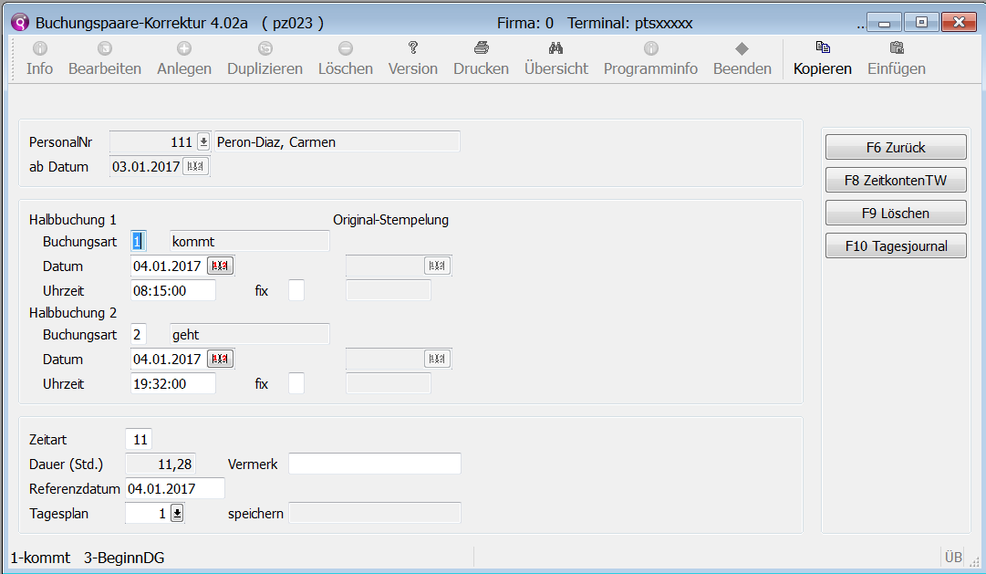Click the Info toolbar icon
The height and width of the screenshot is (574, 986).
39,48
